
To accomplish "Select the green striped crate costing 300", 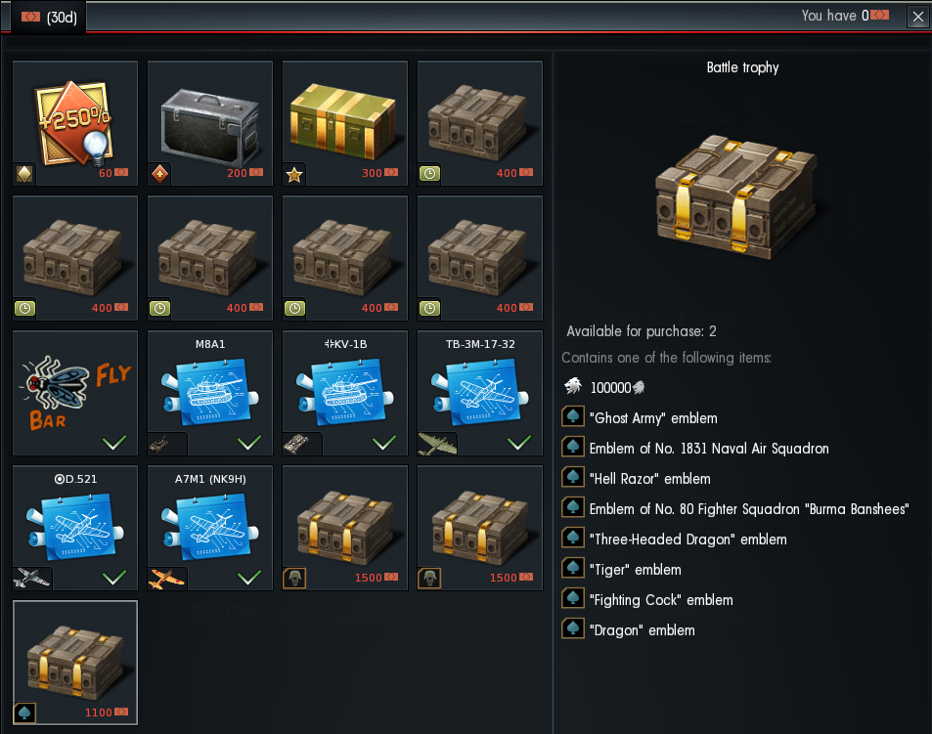I will click(x=345, y=123).
